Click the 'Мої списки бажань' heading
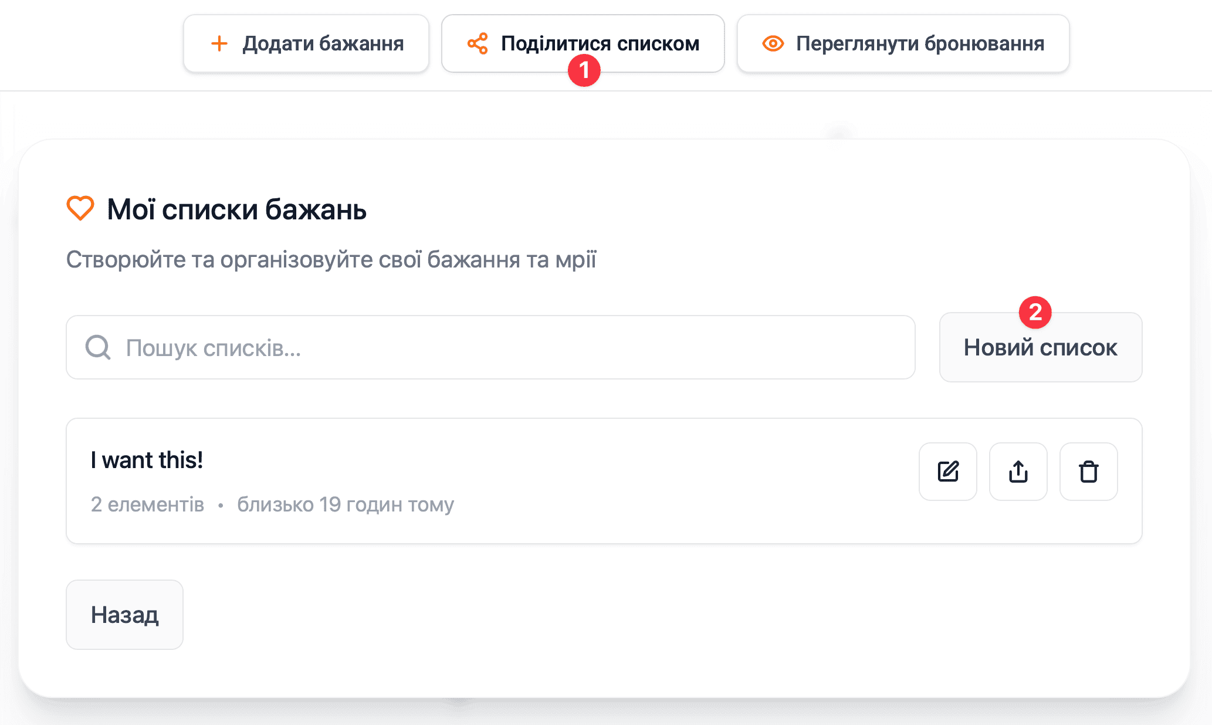This screenshot has width=1212, height=725. 236,209
